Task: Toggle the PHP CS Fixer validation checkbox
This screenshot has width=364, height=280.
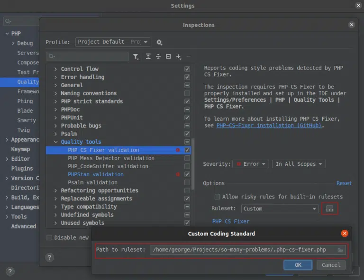Action: pyautogui.click(x=187, y=150)
